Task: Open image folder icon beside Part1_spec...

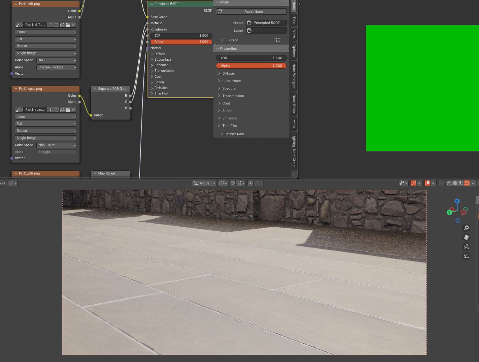Action: point(68,110)
